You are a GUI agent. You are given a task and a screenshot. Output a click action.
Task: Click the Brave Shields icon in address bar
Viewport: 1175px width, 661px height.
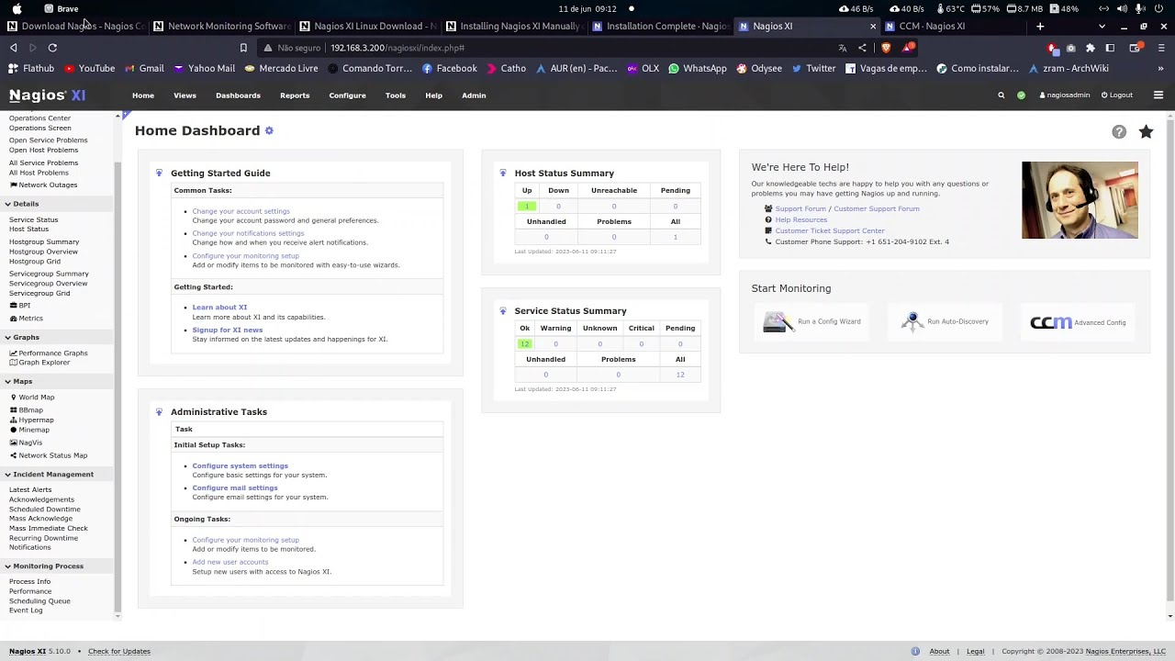(x=886, y=48)
